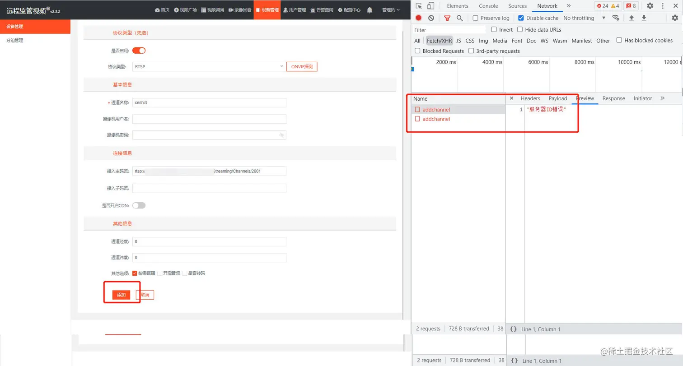Click the 添加 submit button

121,295
